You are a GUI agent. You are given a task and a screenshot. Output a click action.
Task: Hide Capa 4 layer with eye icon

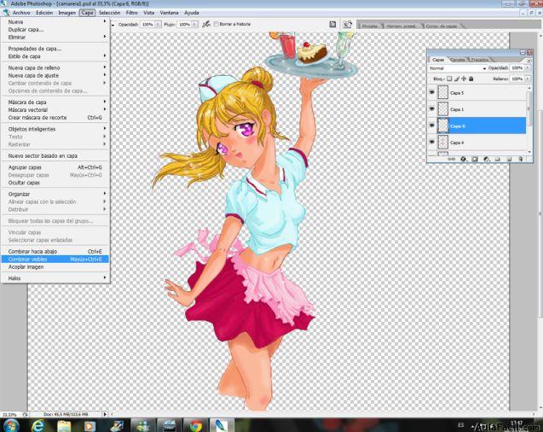432,143
